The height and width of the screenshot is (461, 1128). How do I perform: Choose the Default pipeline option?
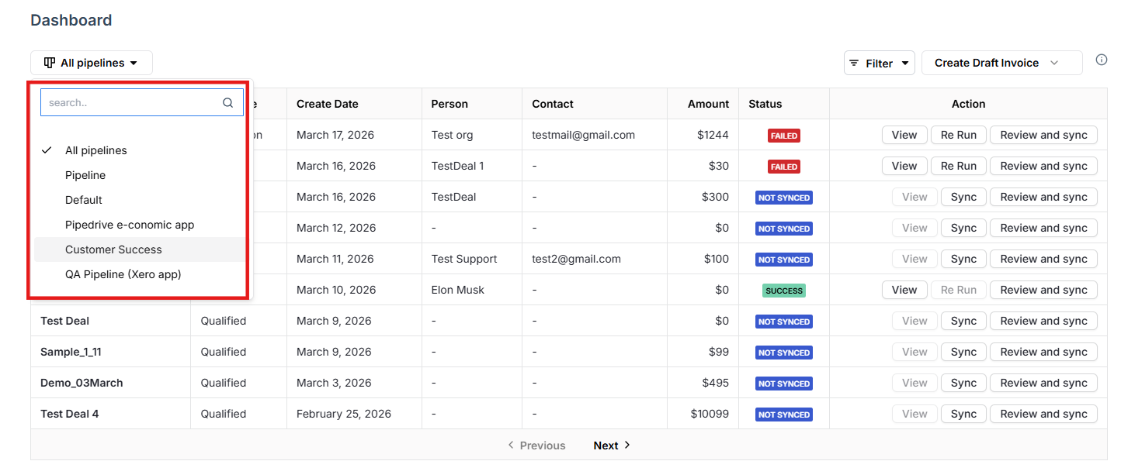[83, 200]
